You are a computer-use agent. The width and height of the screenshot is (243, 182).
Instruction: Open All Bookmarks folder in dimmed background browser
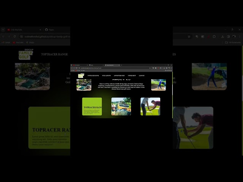pyautogui.click(x=233, y=42)
